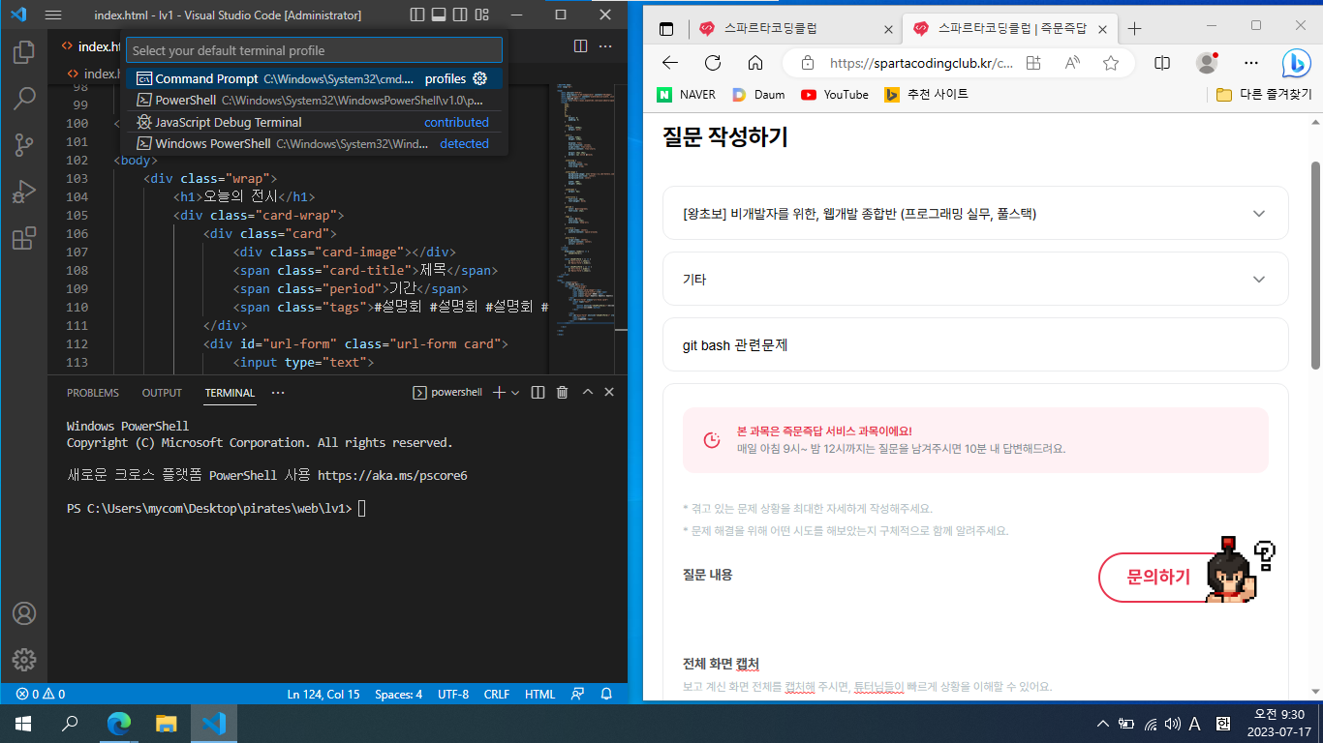The image size is (1323, 743).
Task: Open the editor More Actions ellipsis
Action: pyautogui.click(x=605, y=45)
